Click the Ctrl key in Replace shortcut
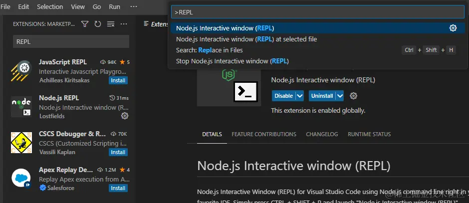 coord(409,50)
